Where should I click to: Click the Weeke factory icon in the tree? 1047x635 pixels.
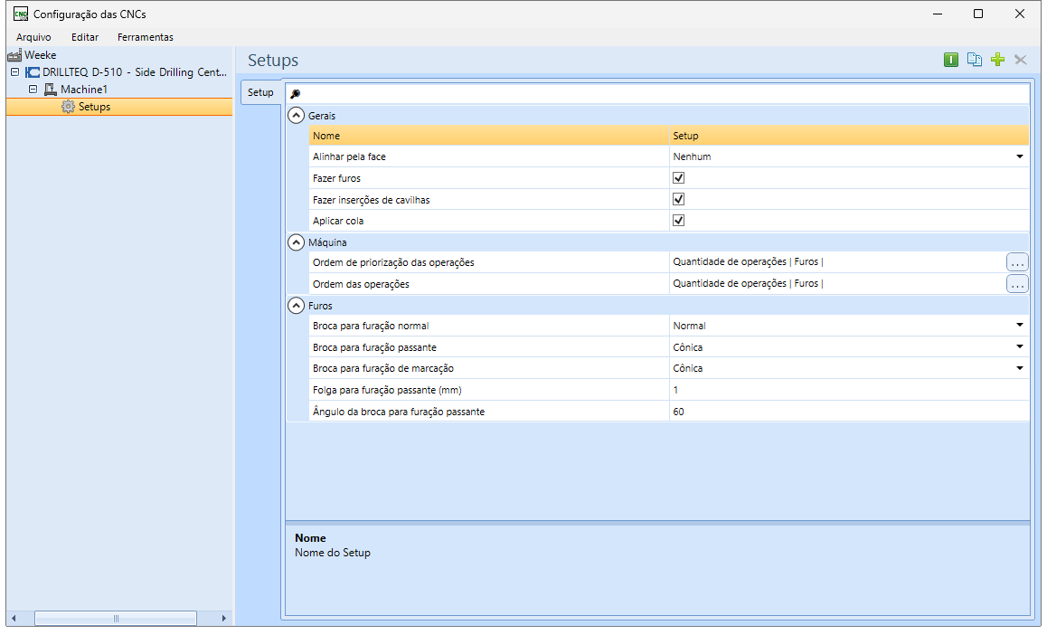14,55
